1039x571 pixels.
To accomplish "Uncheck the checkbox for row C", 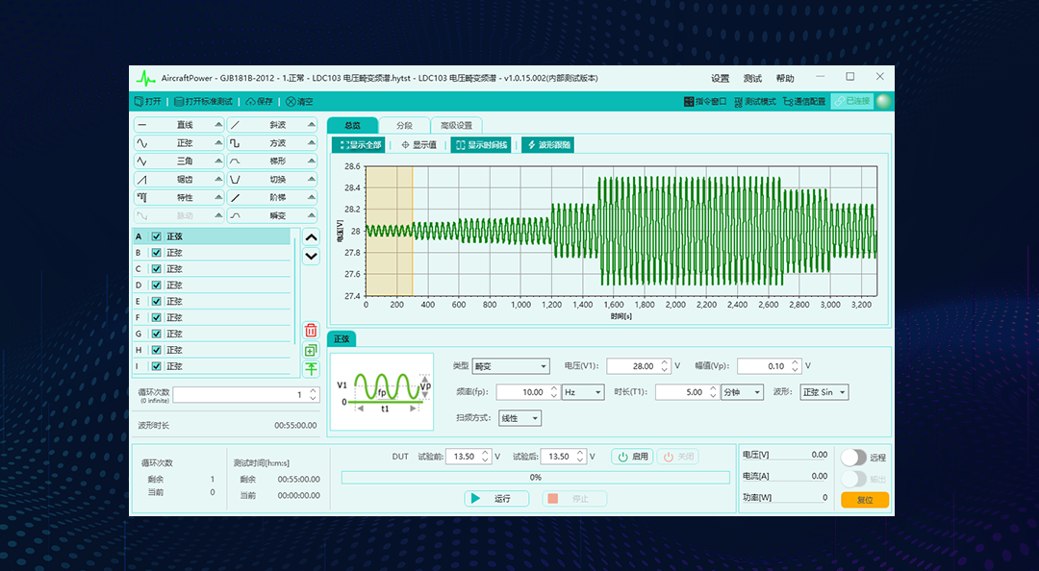I will pos(157,269).
